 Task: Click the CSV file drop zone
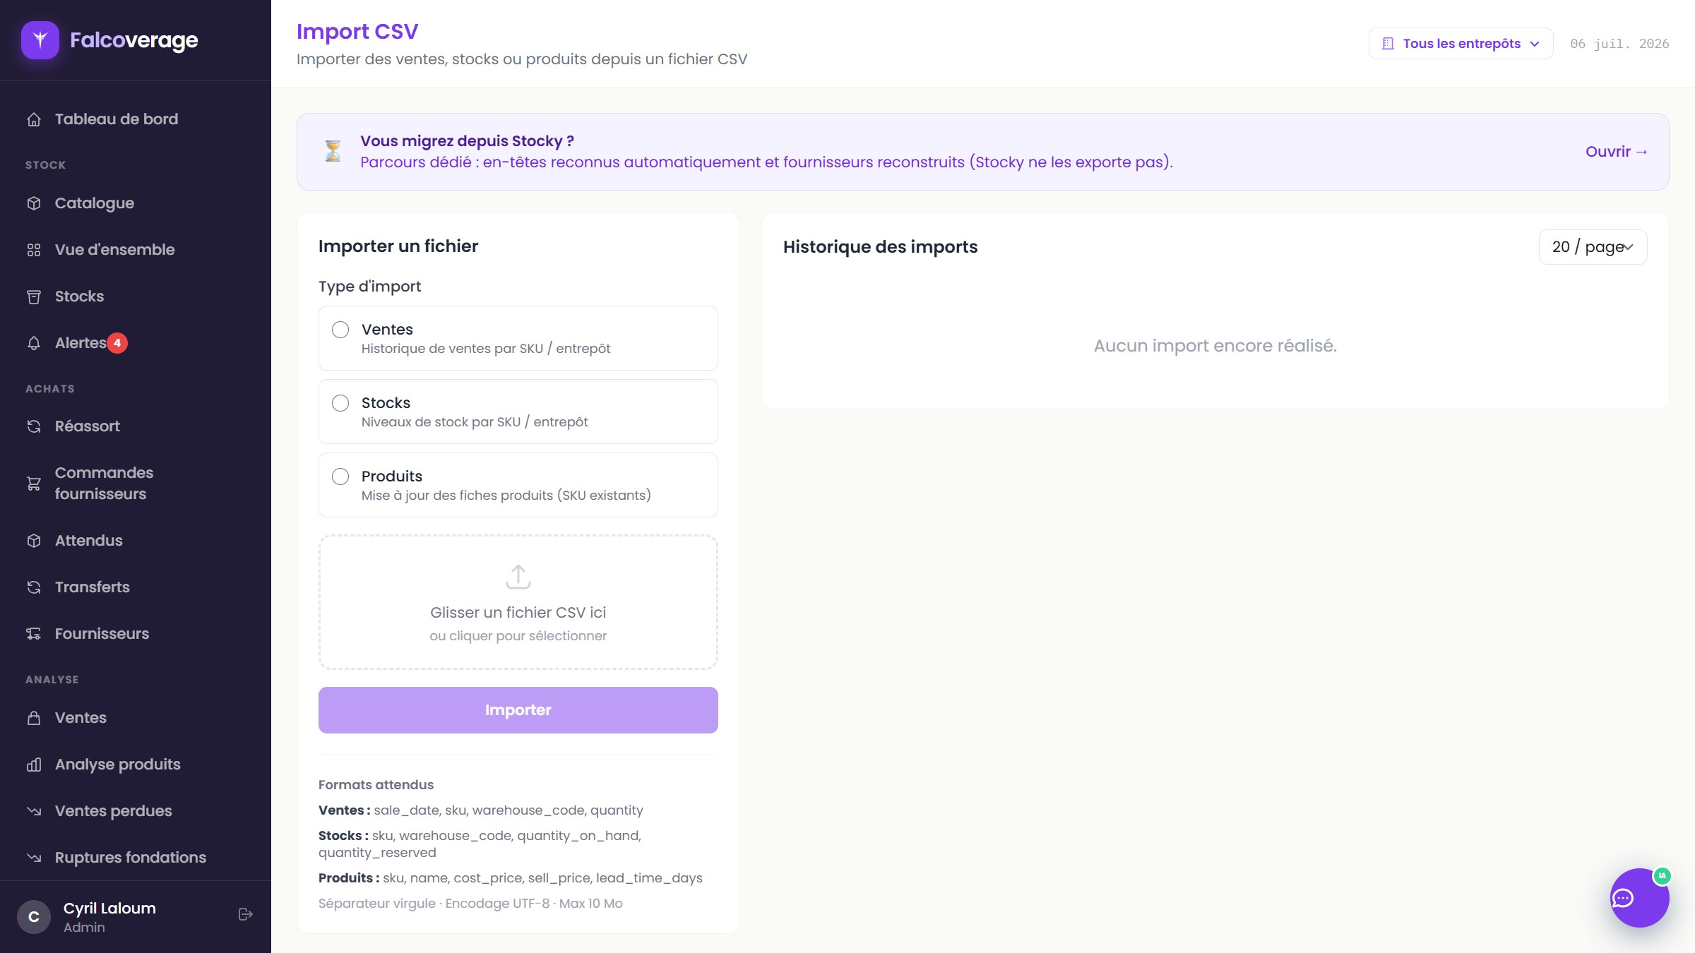(x=518, y=602)
